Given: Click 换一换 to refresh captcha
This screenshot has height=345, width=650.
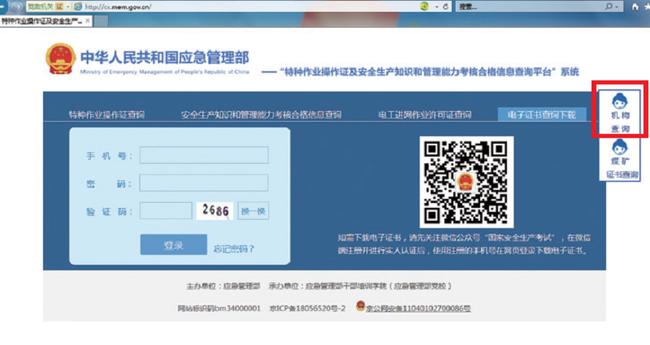Looking at the screenshot, I should (x=253, y=211).
